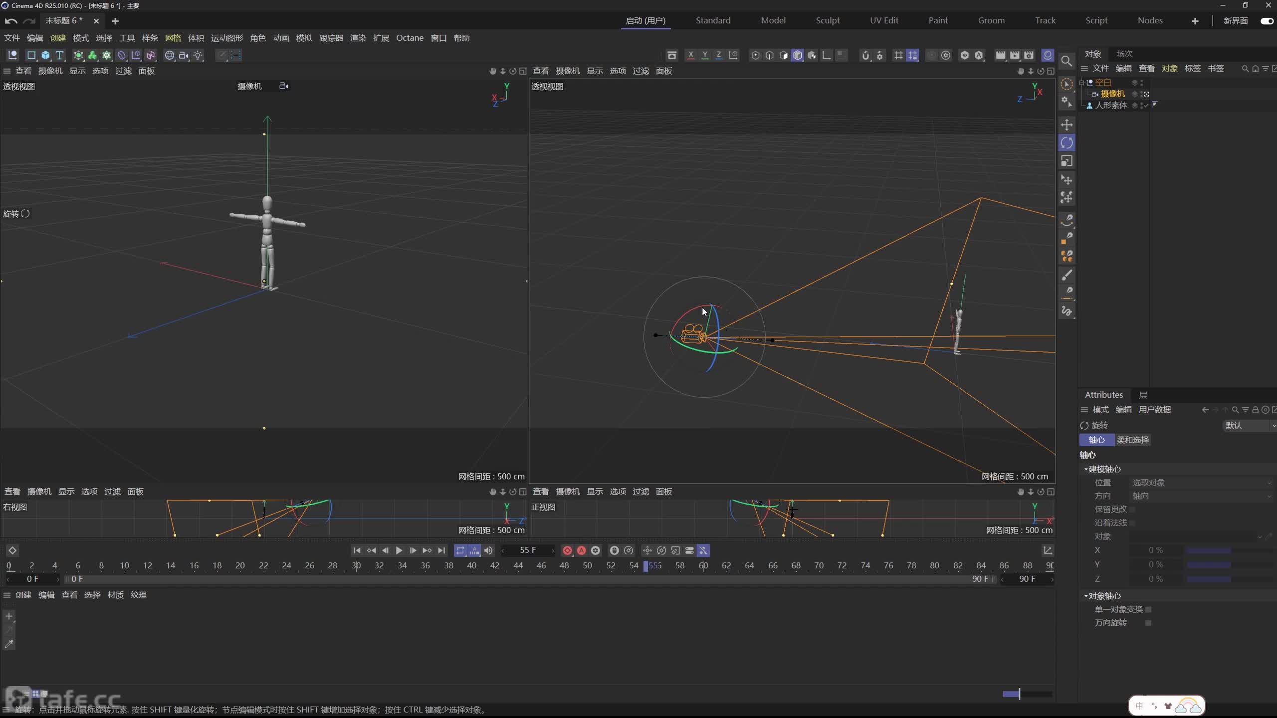The width and height of the screenshot is (1277, 718).
Task: Click plus icon in material manager
Action: coord(9,616)
